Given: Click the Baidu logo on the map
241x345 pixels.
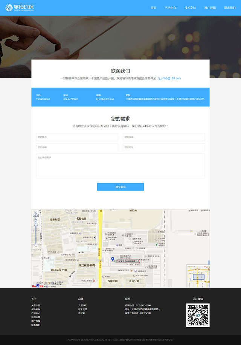Looking at the screenshot, I should [37, 286].
